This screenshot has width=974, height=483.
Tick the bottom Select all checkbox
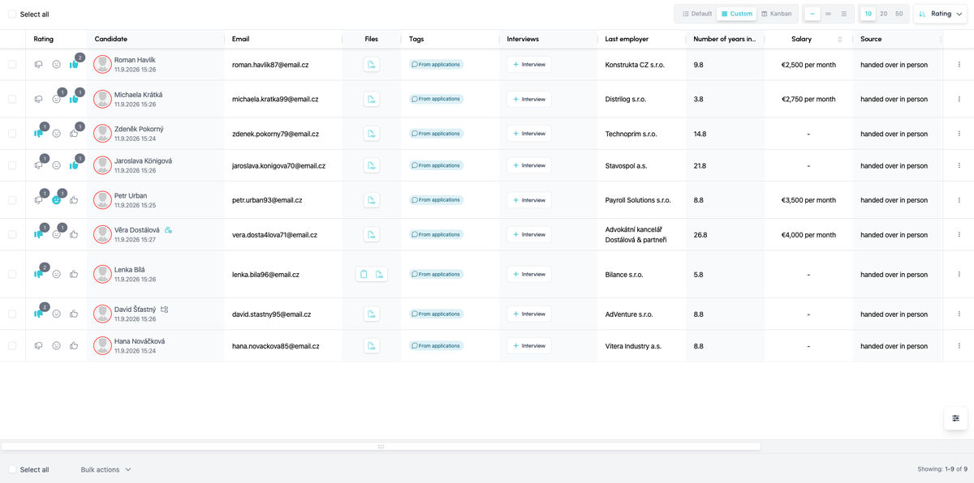point(12,470)
